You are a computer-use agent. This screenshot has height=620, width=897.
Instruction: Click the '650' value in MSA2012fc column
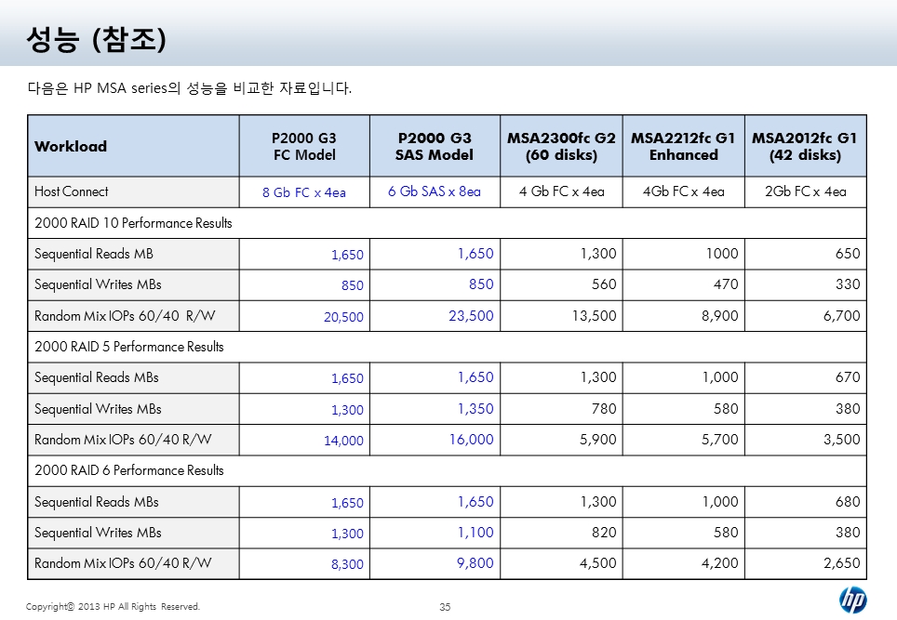tap(848, 254)
